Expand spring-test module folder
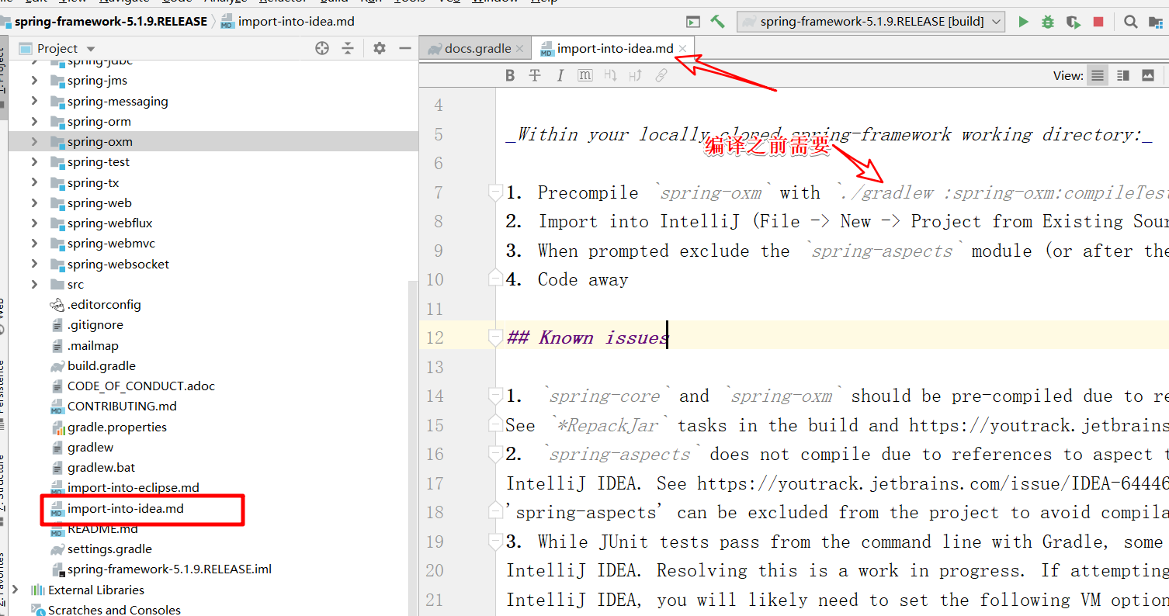The width and height of the screenshot is (1169, 616). pyautogui.click(x=34, y=161)
